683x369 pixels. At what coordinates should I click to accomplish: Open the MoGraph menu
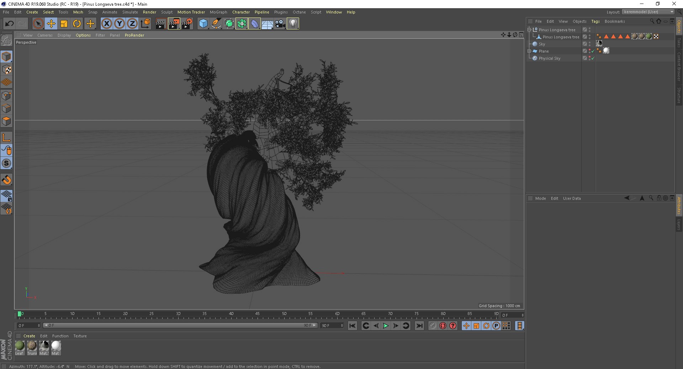click(x=218, y=12)
